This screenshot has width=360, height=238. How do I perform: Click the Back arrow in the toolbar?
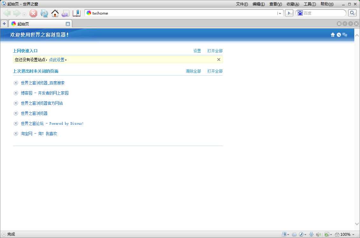coord(7,13)
